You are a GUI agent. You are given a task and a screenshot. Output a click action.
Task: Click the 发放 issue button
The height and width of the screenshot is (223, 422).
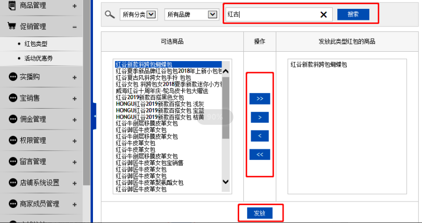click(260, 213)
